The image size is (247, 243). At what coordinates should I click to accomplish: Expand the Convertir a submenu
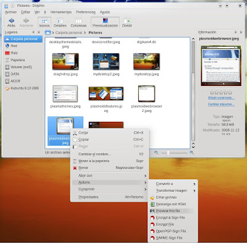click(x=173, y=184)
